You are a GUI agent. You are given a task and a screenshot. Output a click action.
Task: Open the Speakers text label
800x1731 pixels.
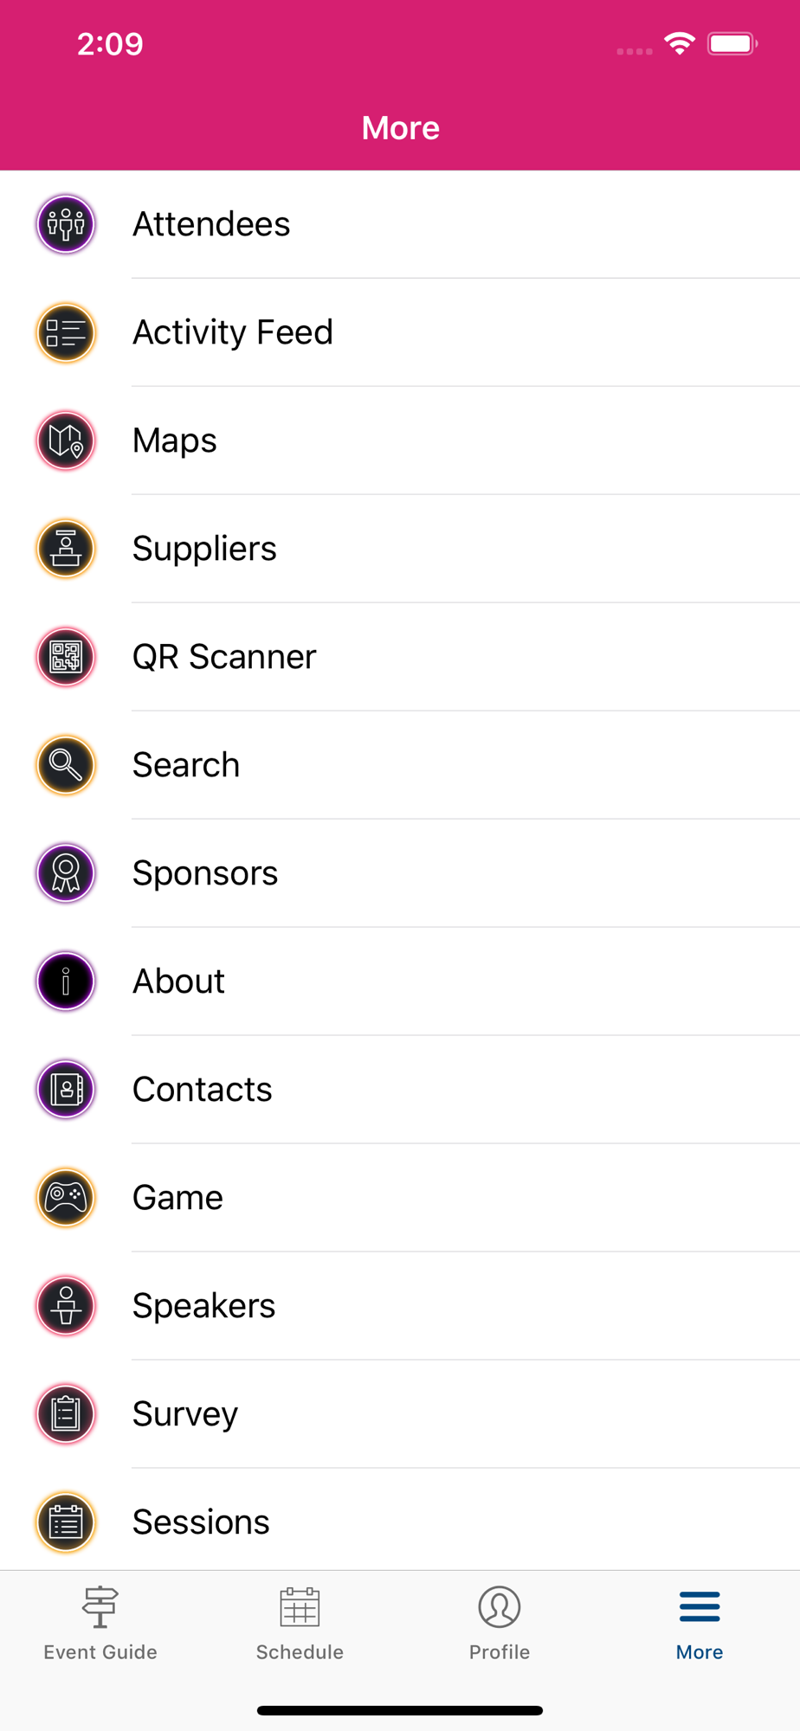pos(203,1306)
